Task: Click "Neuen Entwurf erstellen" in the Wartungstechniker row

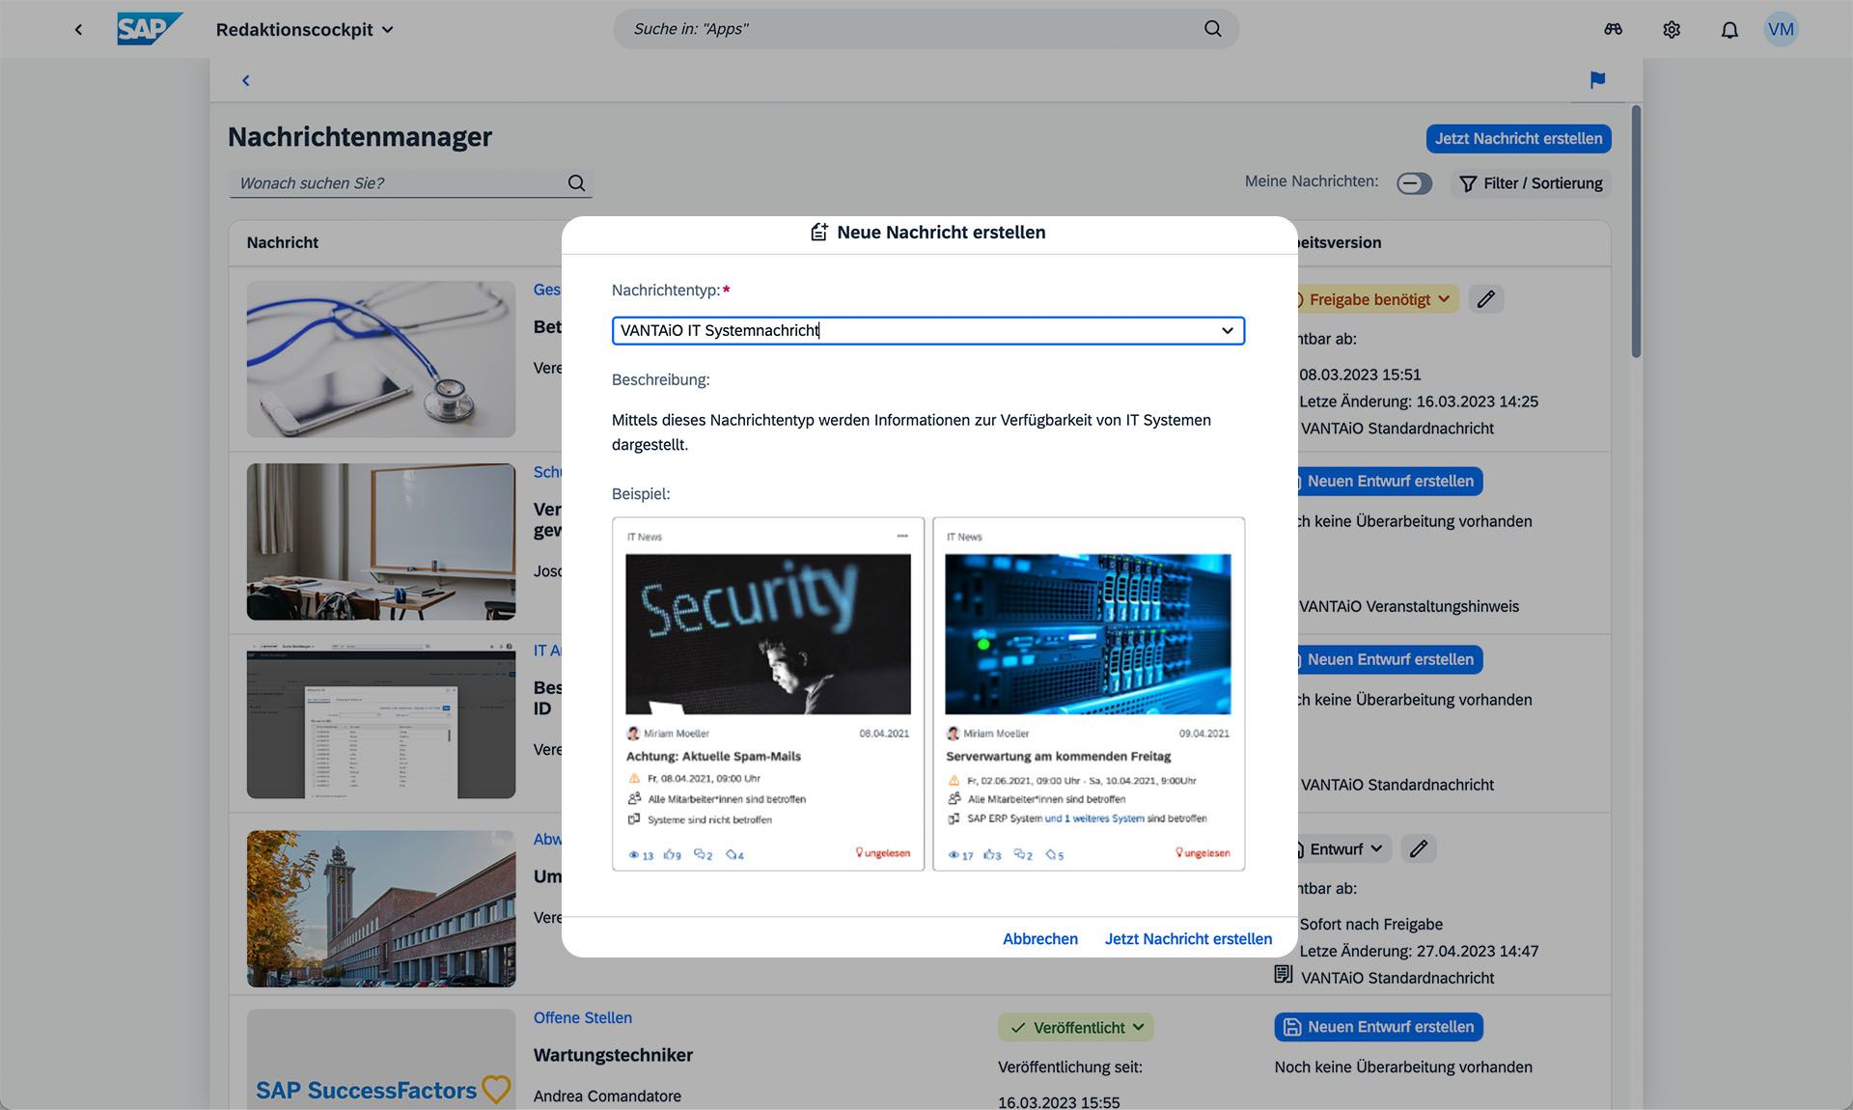Action: [x=1378, y=1027]
